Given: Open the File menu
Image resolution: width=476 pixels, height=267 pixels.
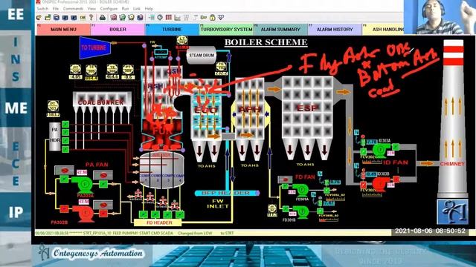Looking at the screenshot, I should point(56,9).
